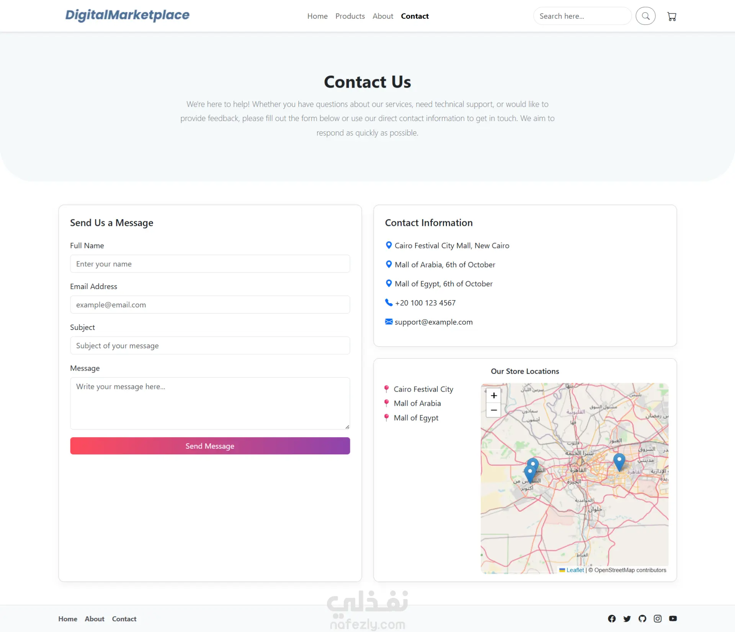Open the Leaflet attribution link
Image resolution: width=735 pixels, height=632 pixels.
pos(575,570)
